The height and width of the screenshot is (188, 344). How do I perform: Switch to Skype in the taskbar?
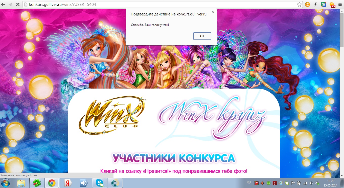coord(100,183)
